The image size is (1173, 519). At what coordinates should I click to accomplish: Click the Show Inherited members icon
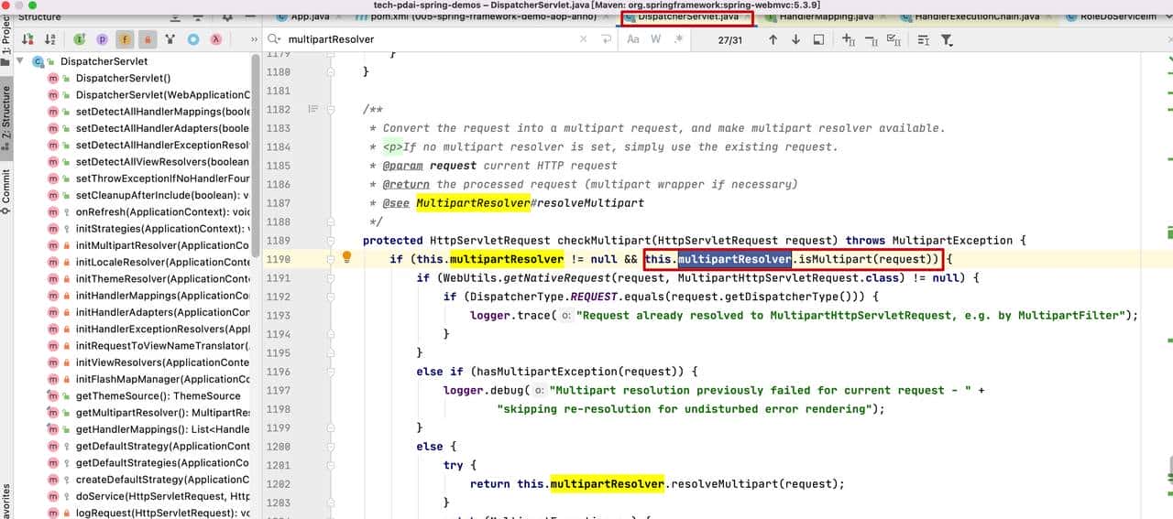tap(80, 39)
